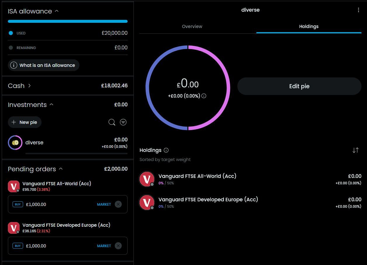Click the diverse pie title heading
This screenshot has width=367, height=265.
point(251,10)
